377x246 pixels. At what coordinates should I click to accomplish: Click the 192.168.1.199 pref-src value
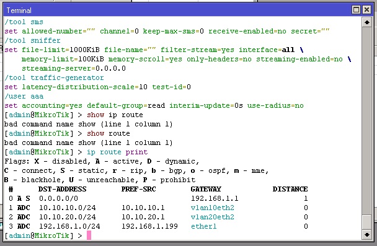[149, 226]
